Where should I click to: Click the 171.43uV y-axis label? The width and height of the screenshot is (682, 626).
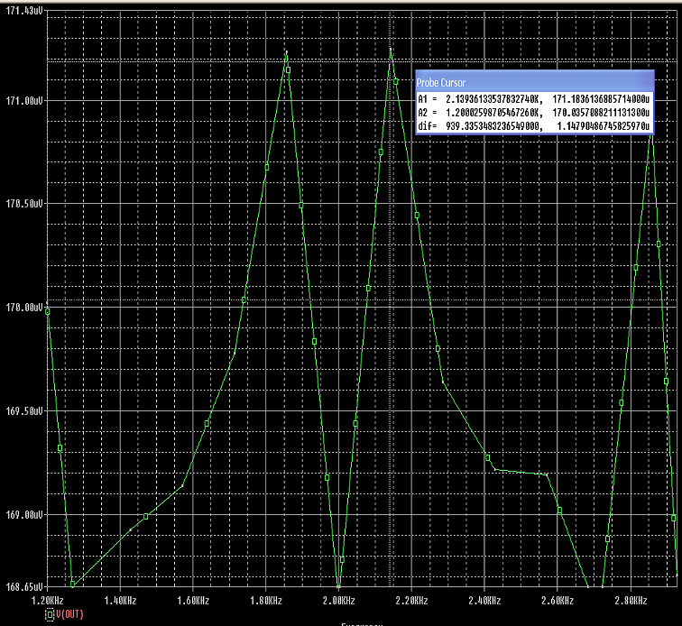(24, 11)
